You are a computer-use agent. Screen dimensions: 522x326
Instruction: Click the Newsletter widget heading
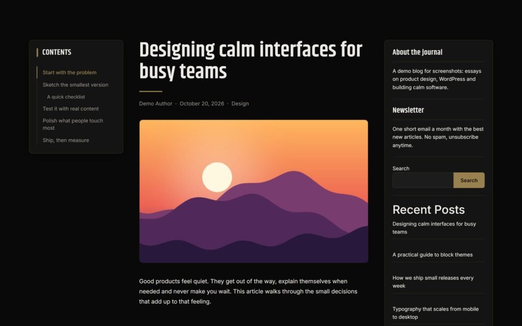[x=408, y=110]
